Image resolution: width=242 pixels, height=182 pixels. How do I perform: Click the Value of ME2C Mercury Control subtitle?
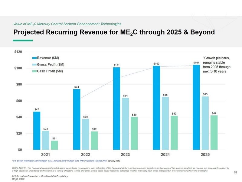tap(67, 24)
